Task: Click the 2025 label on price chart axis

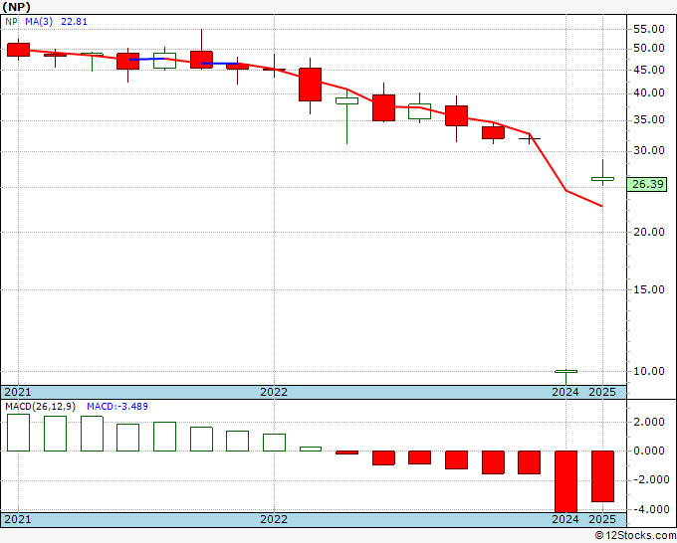Action: (602, 392)
